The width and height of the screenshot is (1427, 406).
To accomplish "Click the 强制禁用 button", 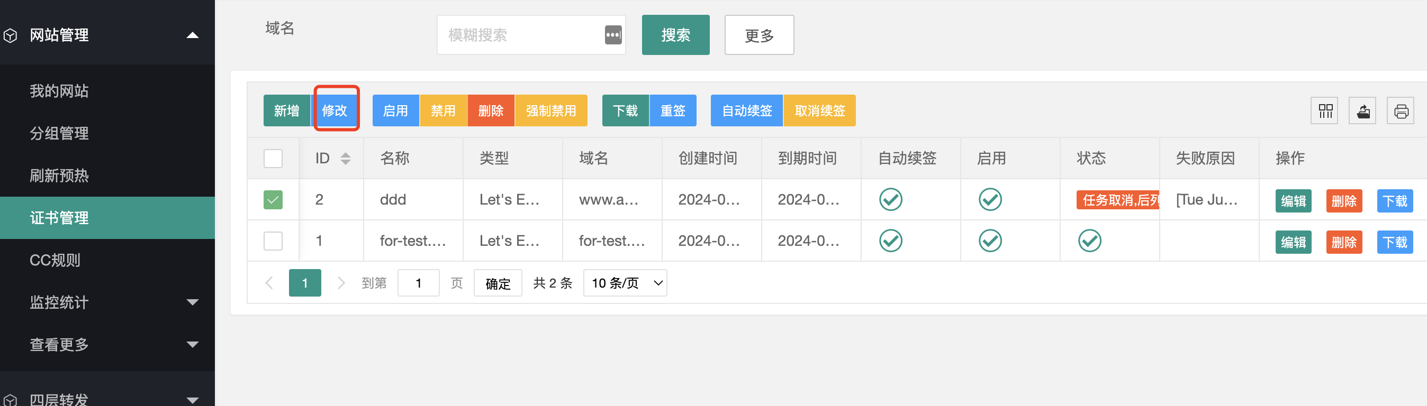I will point(551,110).
